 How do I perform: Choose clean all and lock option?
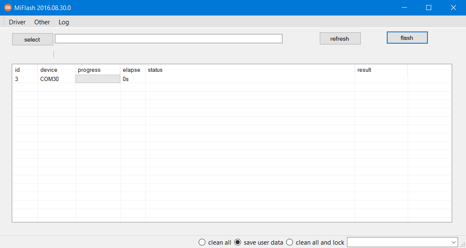point(315,243)
